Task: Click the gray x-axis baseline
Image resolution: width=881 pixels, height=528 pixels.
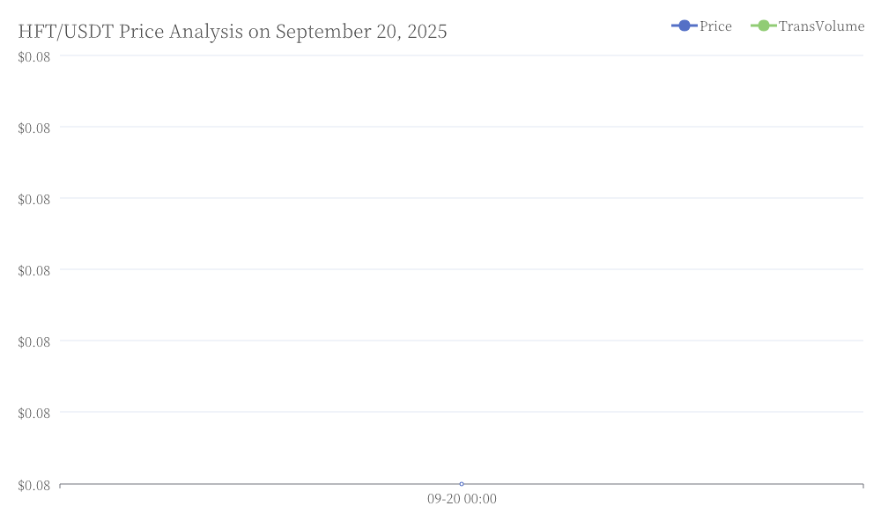Action: pos(462,484)
